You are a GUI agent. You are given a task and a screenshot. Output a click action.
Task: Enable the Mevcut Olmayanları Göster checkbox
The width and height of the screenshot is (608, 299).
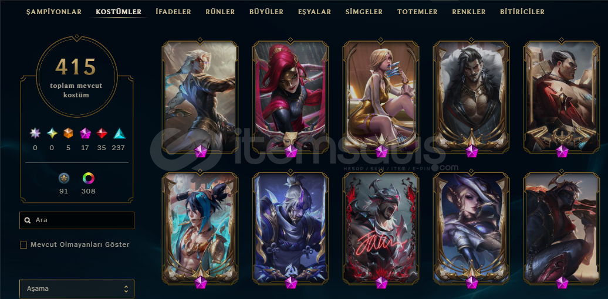(23, 245)
